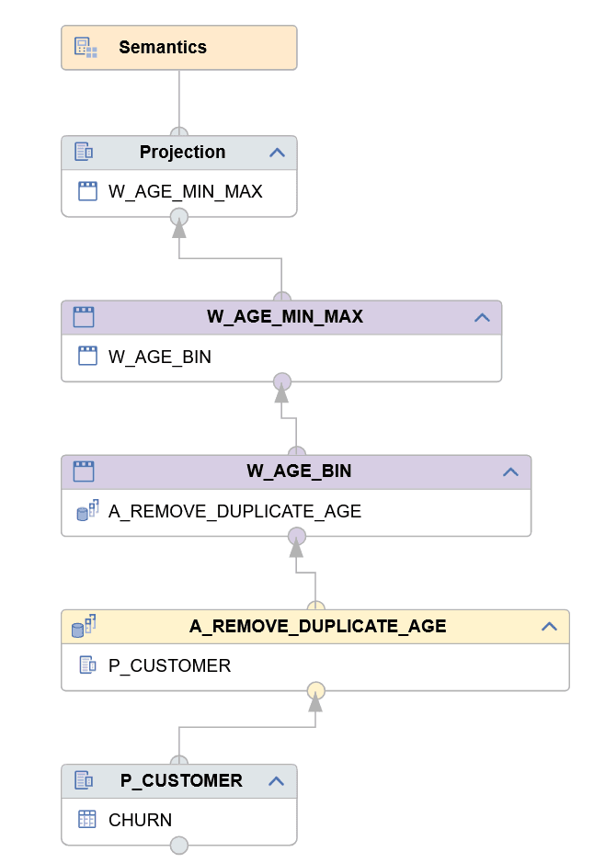Viewport: 594px width, 863px height.
Task: Click the Semantics node icon
Action: pyautogui.click(x=86, y=48)
